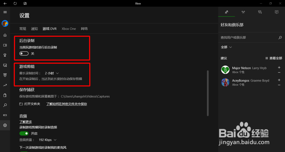Image resolution: width=285 pixels, height=152 pixels.
Task: Open the hamburger menu in sidebar
Action: pyautogui.click(x=5, y=12)
